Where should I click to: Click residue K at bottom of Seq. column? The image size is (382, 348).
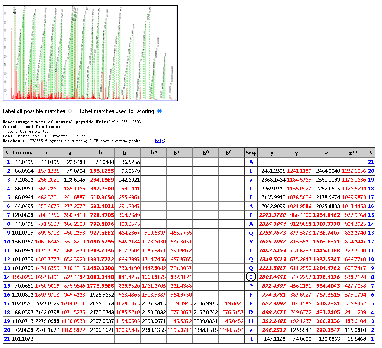[x=251, y=339]
